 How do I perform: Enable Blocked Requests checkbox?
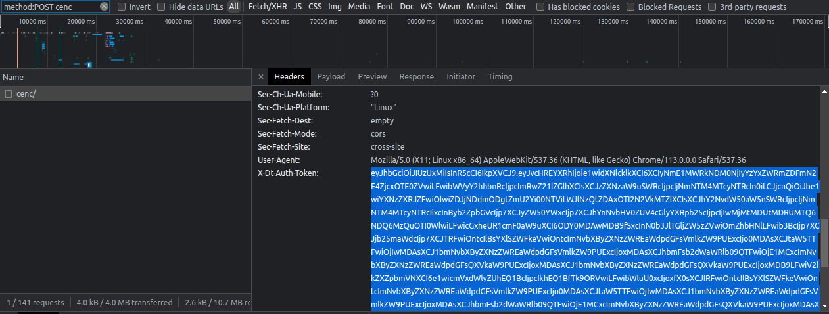pos(631,7)
